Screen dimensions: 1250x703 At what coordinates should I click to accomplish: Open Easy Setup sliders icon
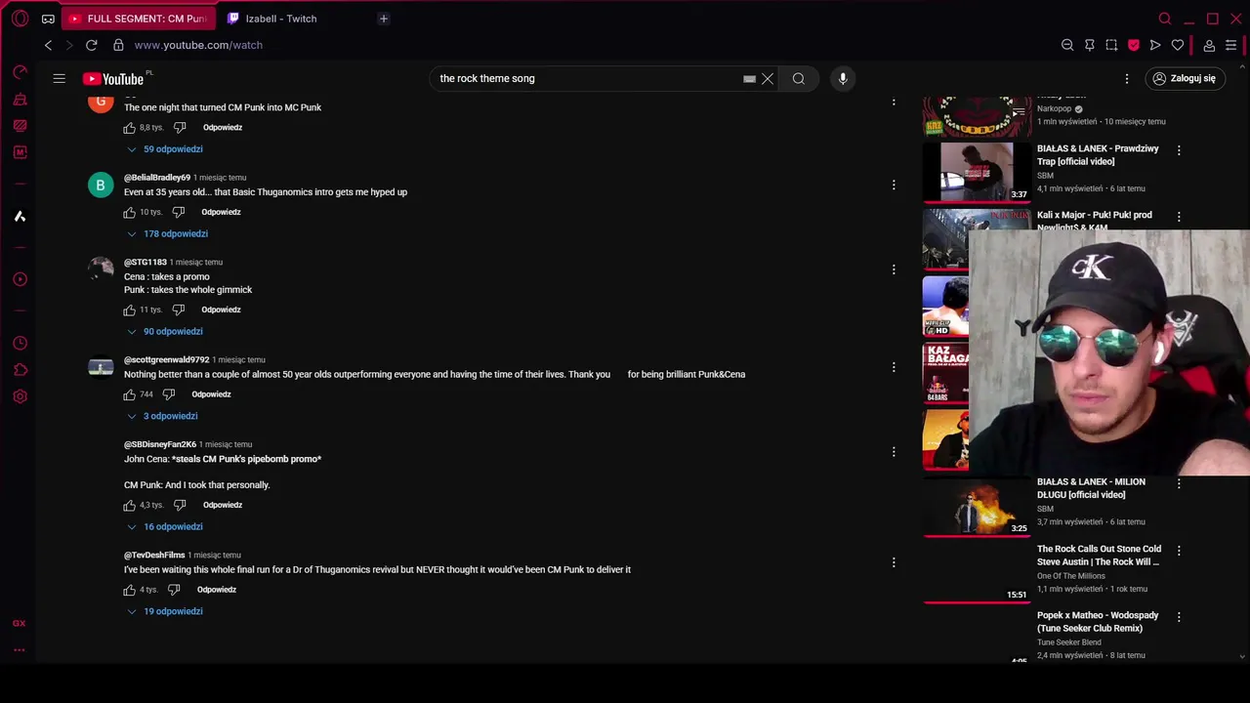pyautogui.click(x=1231, y=45)
